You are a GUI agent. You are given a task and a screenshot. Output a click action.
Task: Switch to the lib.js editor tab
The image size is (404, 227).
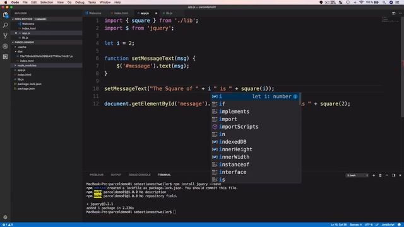pyautogui.click(x=169, y=13)
